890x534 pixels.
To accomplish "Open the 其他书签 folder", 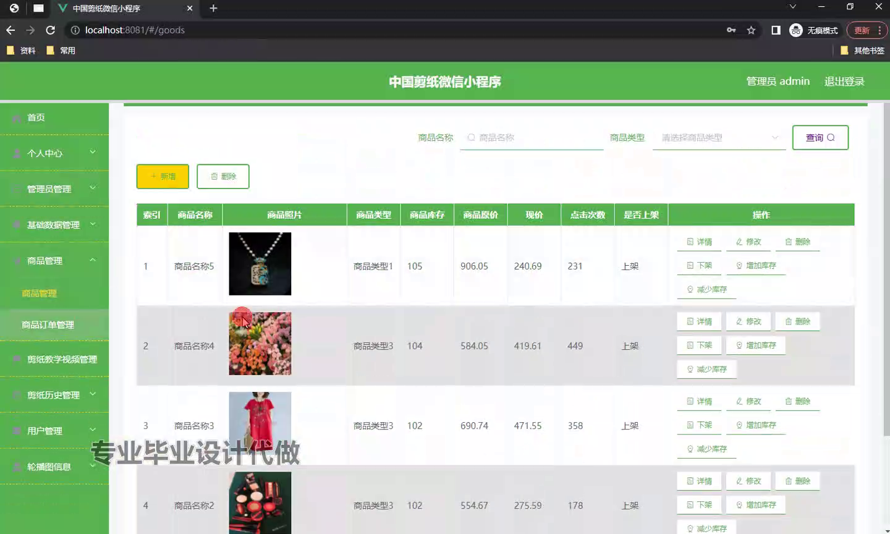I will tap(863, 51).
